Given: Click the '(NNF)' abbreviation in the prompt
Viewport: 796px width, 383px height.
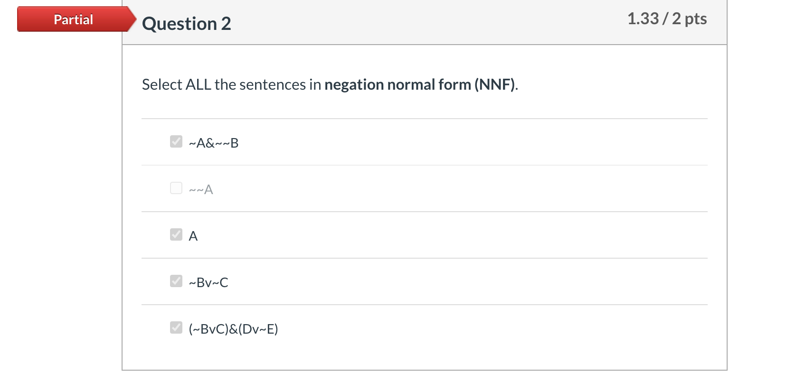Looking at the screenshot, I should point(495,84).
